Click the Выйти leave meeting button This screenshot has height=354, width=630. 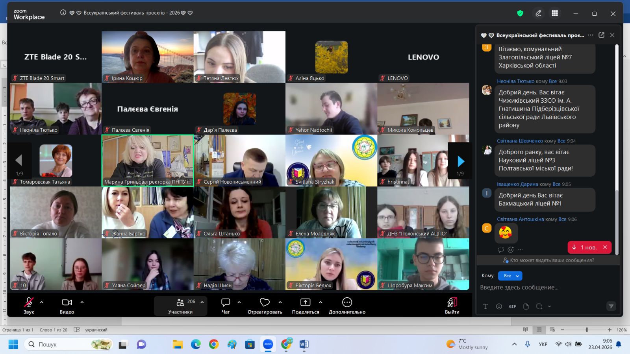pyautogui.click(x=452, y=305)
